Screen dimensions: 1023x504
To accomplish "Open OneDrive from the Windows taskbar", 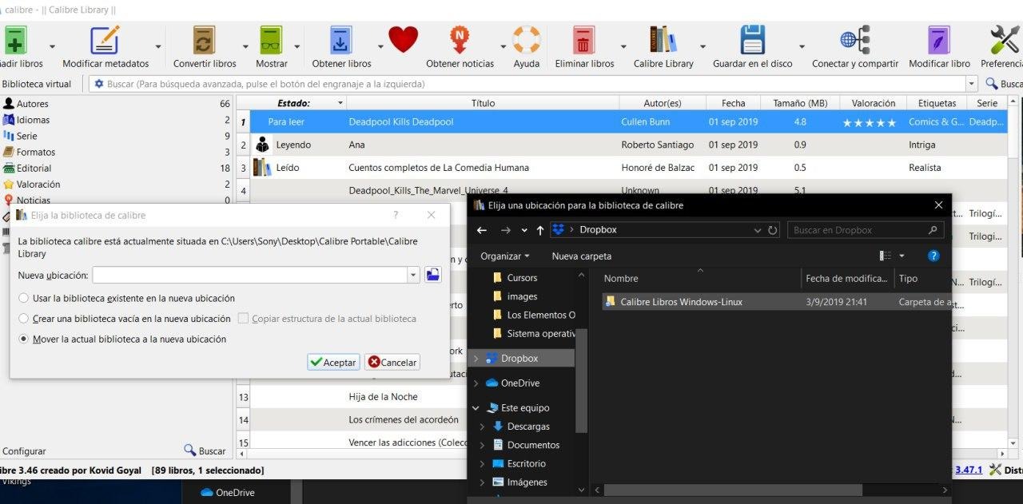I will 228,492.
